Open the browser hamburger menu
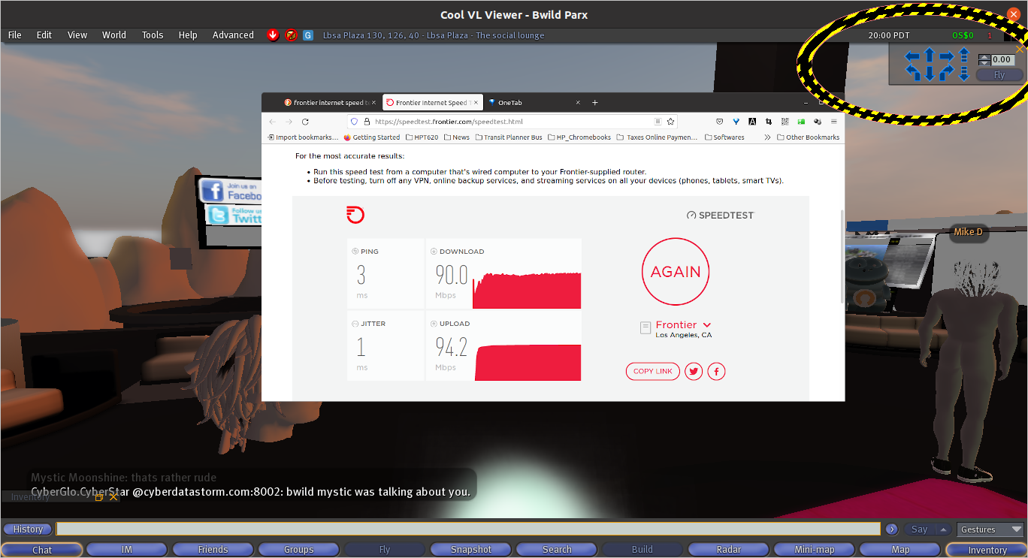 (834, 121)
